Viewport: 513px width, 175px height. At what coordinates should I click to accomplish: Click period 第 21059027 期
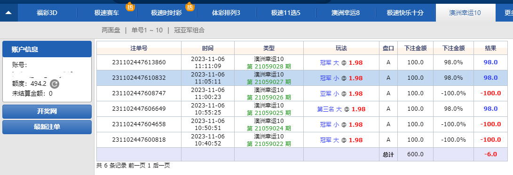269,82
